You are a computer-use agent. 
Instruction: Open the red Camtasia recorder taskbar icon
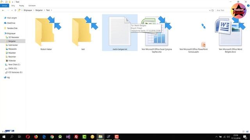point(116,136)
